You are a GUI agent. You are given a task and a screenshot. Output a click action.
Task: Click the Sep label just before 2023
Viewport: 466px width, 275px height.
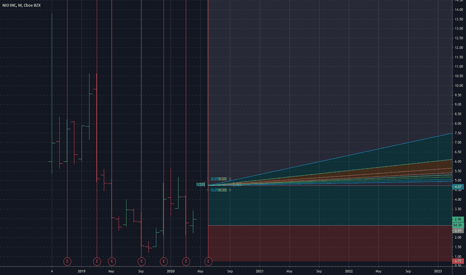click(408, 271)
